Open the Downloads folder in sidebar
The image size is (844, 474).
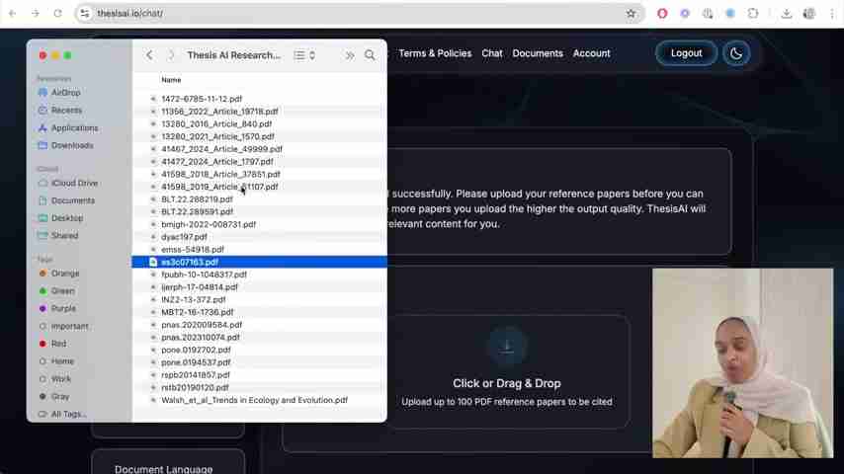click(x=72, y=145)
